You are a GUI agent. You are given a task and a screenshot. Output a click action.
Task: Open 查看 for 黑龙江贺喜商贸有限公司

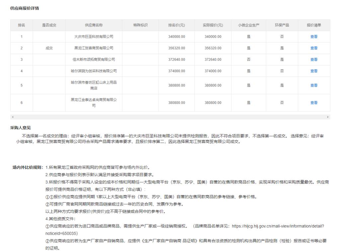314,48
